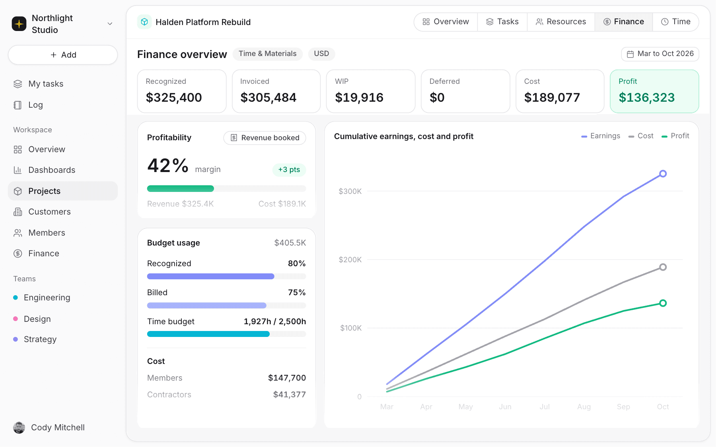Click Cody Mitchell's avatar photo
Viewport: 716px width, 447px height.
tap(19, 428)
